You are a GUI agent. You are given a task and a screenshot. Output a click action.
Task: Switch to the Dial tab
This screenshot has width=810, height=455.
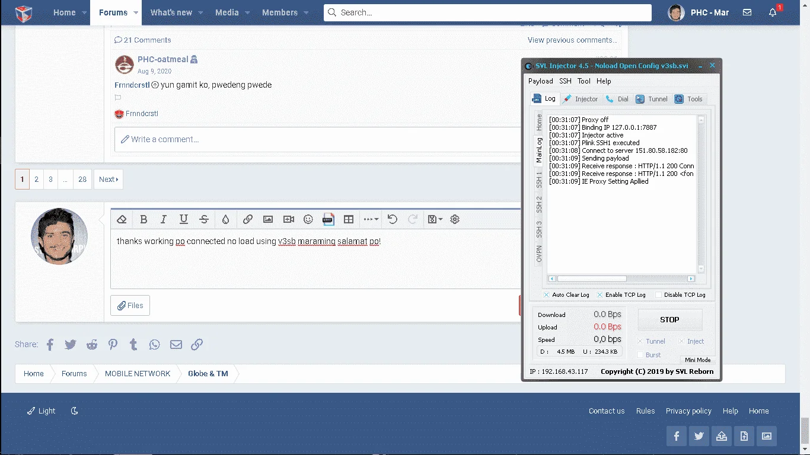(x=617, y=99)
